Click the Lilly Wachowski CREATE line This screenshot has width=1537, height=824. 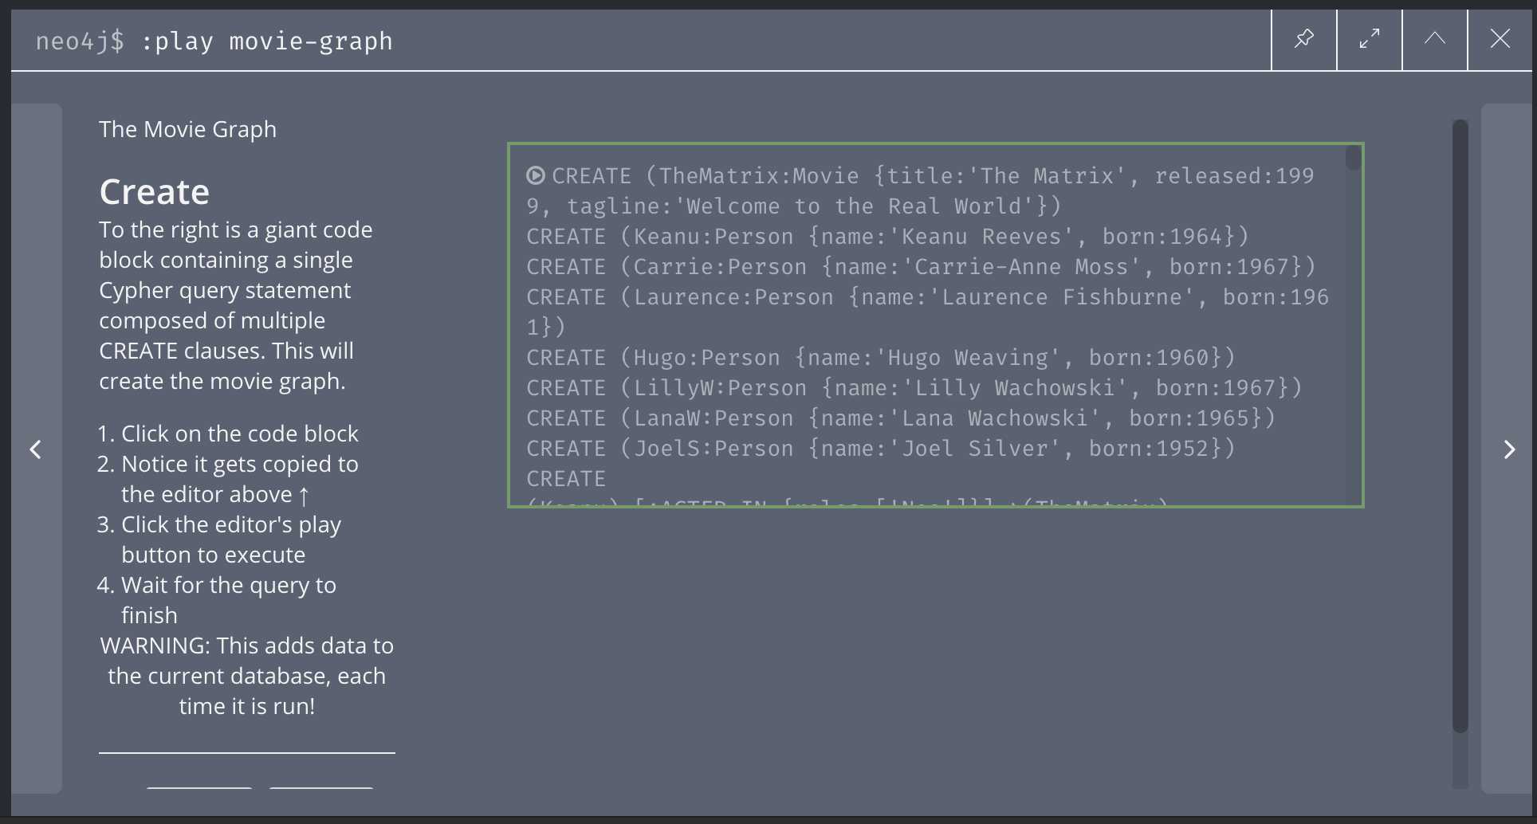point(914,388)
